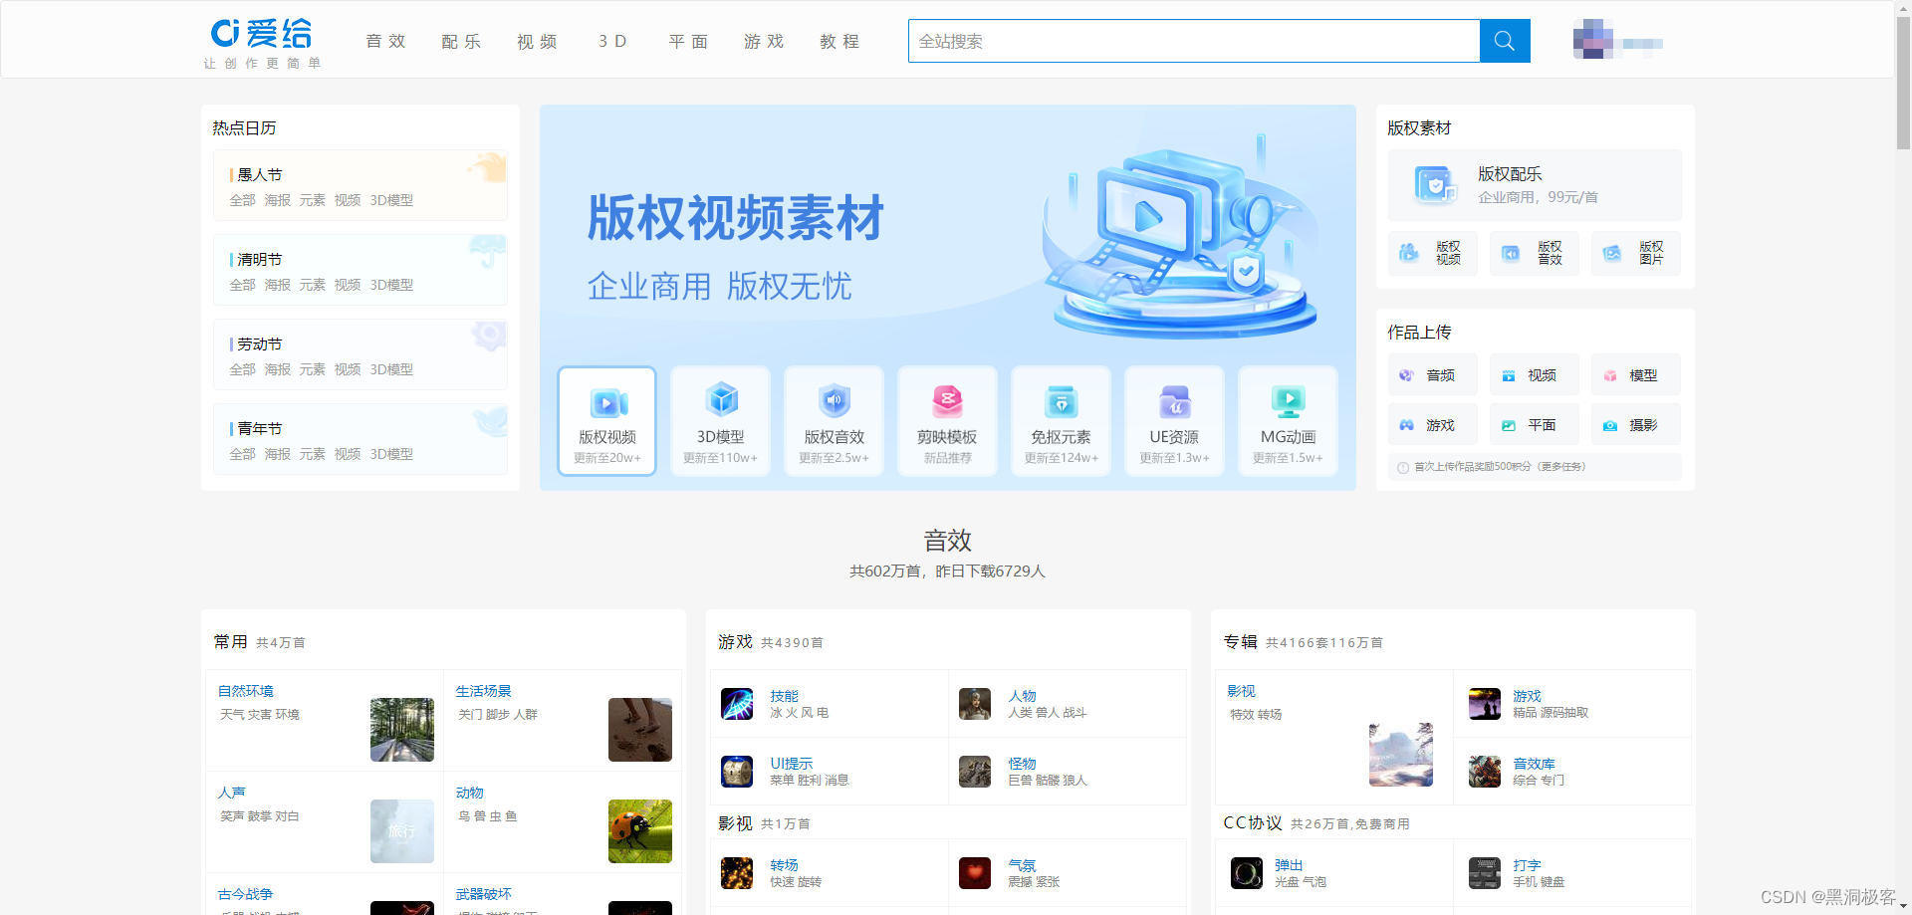Click the snowy 影视 album thumbnail

click(1401, 755)
